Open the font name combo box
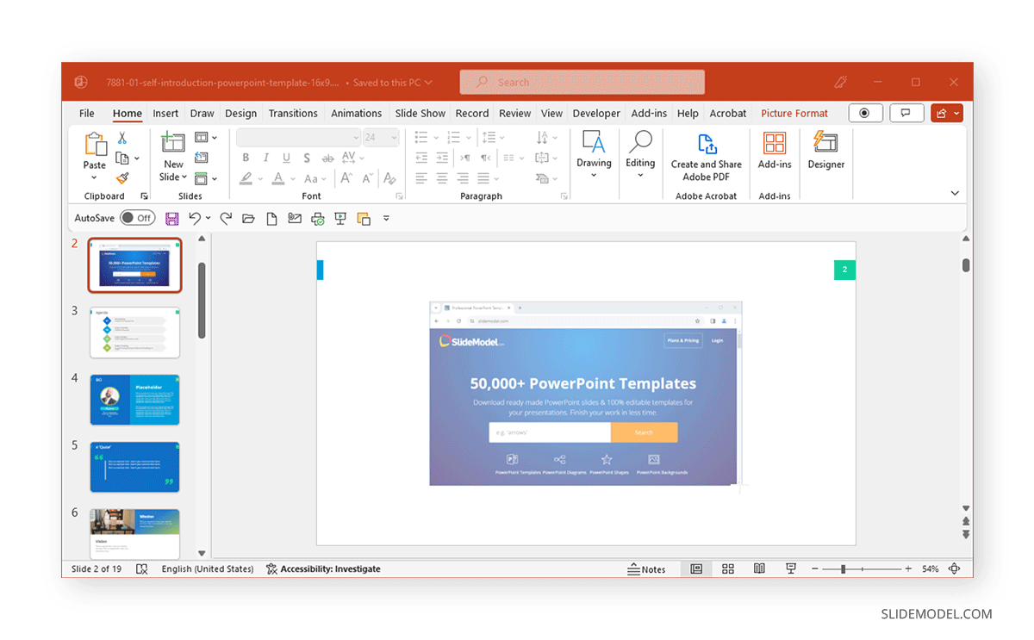 click(x=299, y=137)
